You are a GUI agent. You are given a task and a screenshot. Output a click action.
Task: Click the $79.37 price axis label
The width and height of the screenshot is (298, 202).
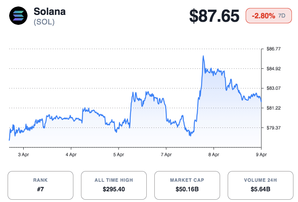[x=274, y=128]
